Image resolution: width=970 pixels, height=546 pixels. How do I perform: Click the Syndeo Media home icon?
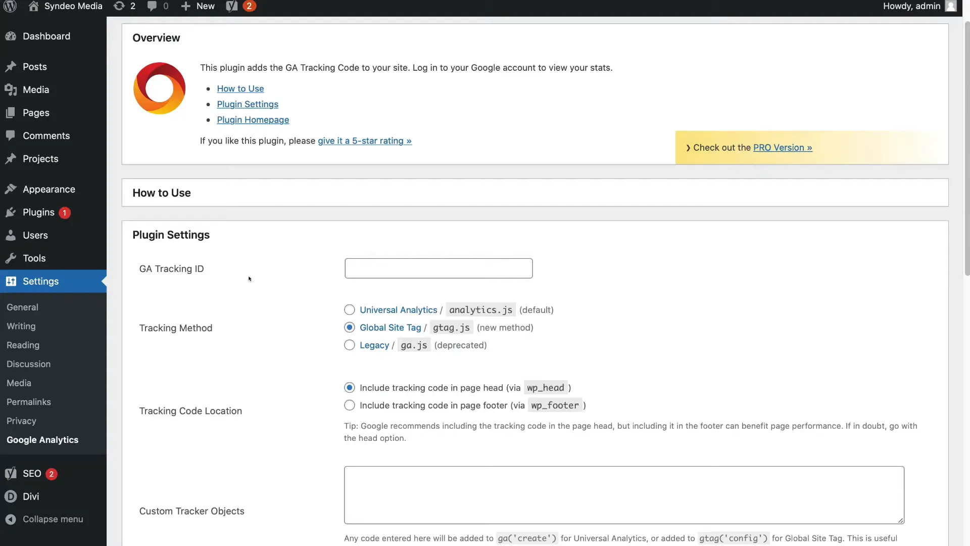[33, 6]
